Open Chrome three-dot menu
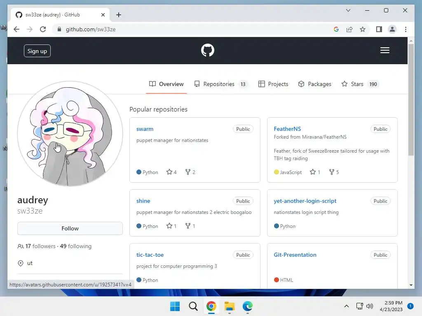The image size is (422, 316). coord(406,29)
